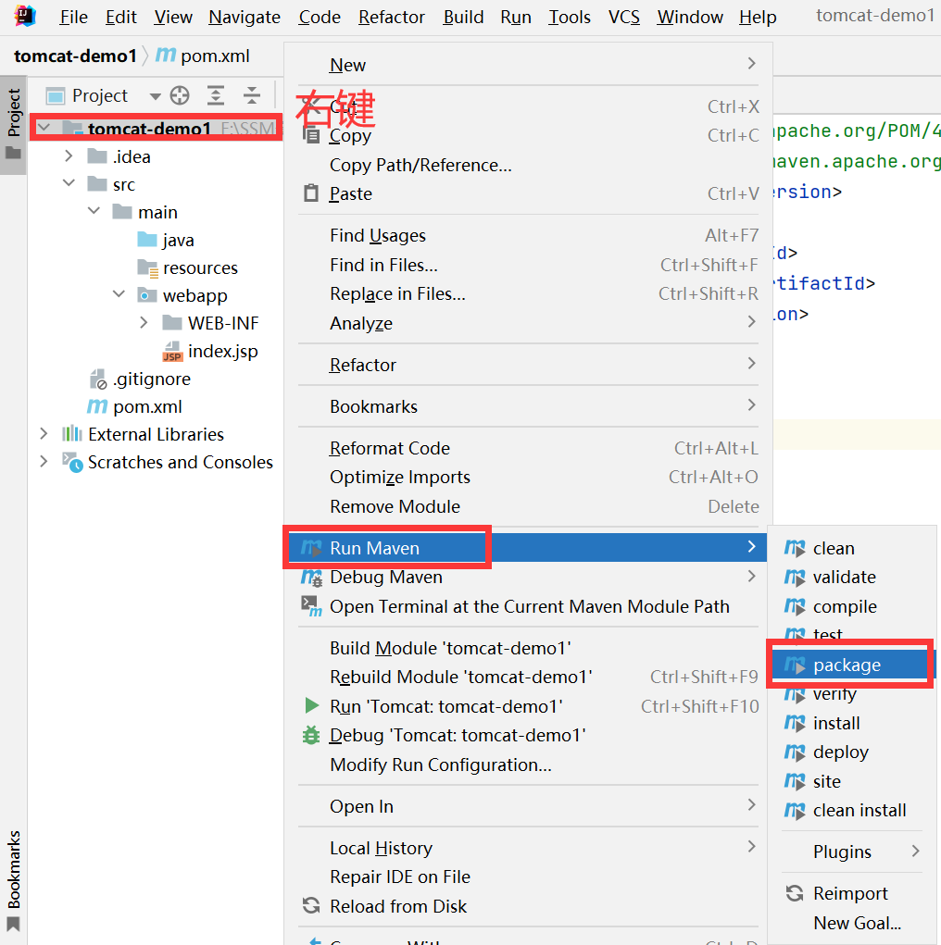Viewport: 941px width, 945px height.
Task: Click the Expand All icon in Project panel
Action: [x=216, y=95]
